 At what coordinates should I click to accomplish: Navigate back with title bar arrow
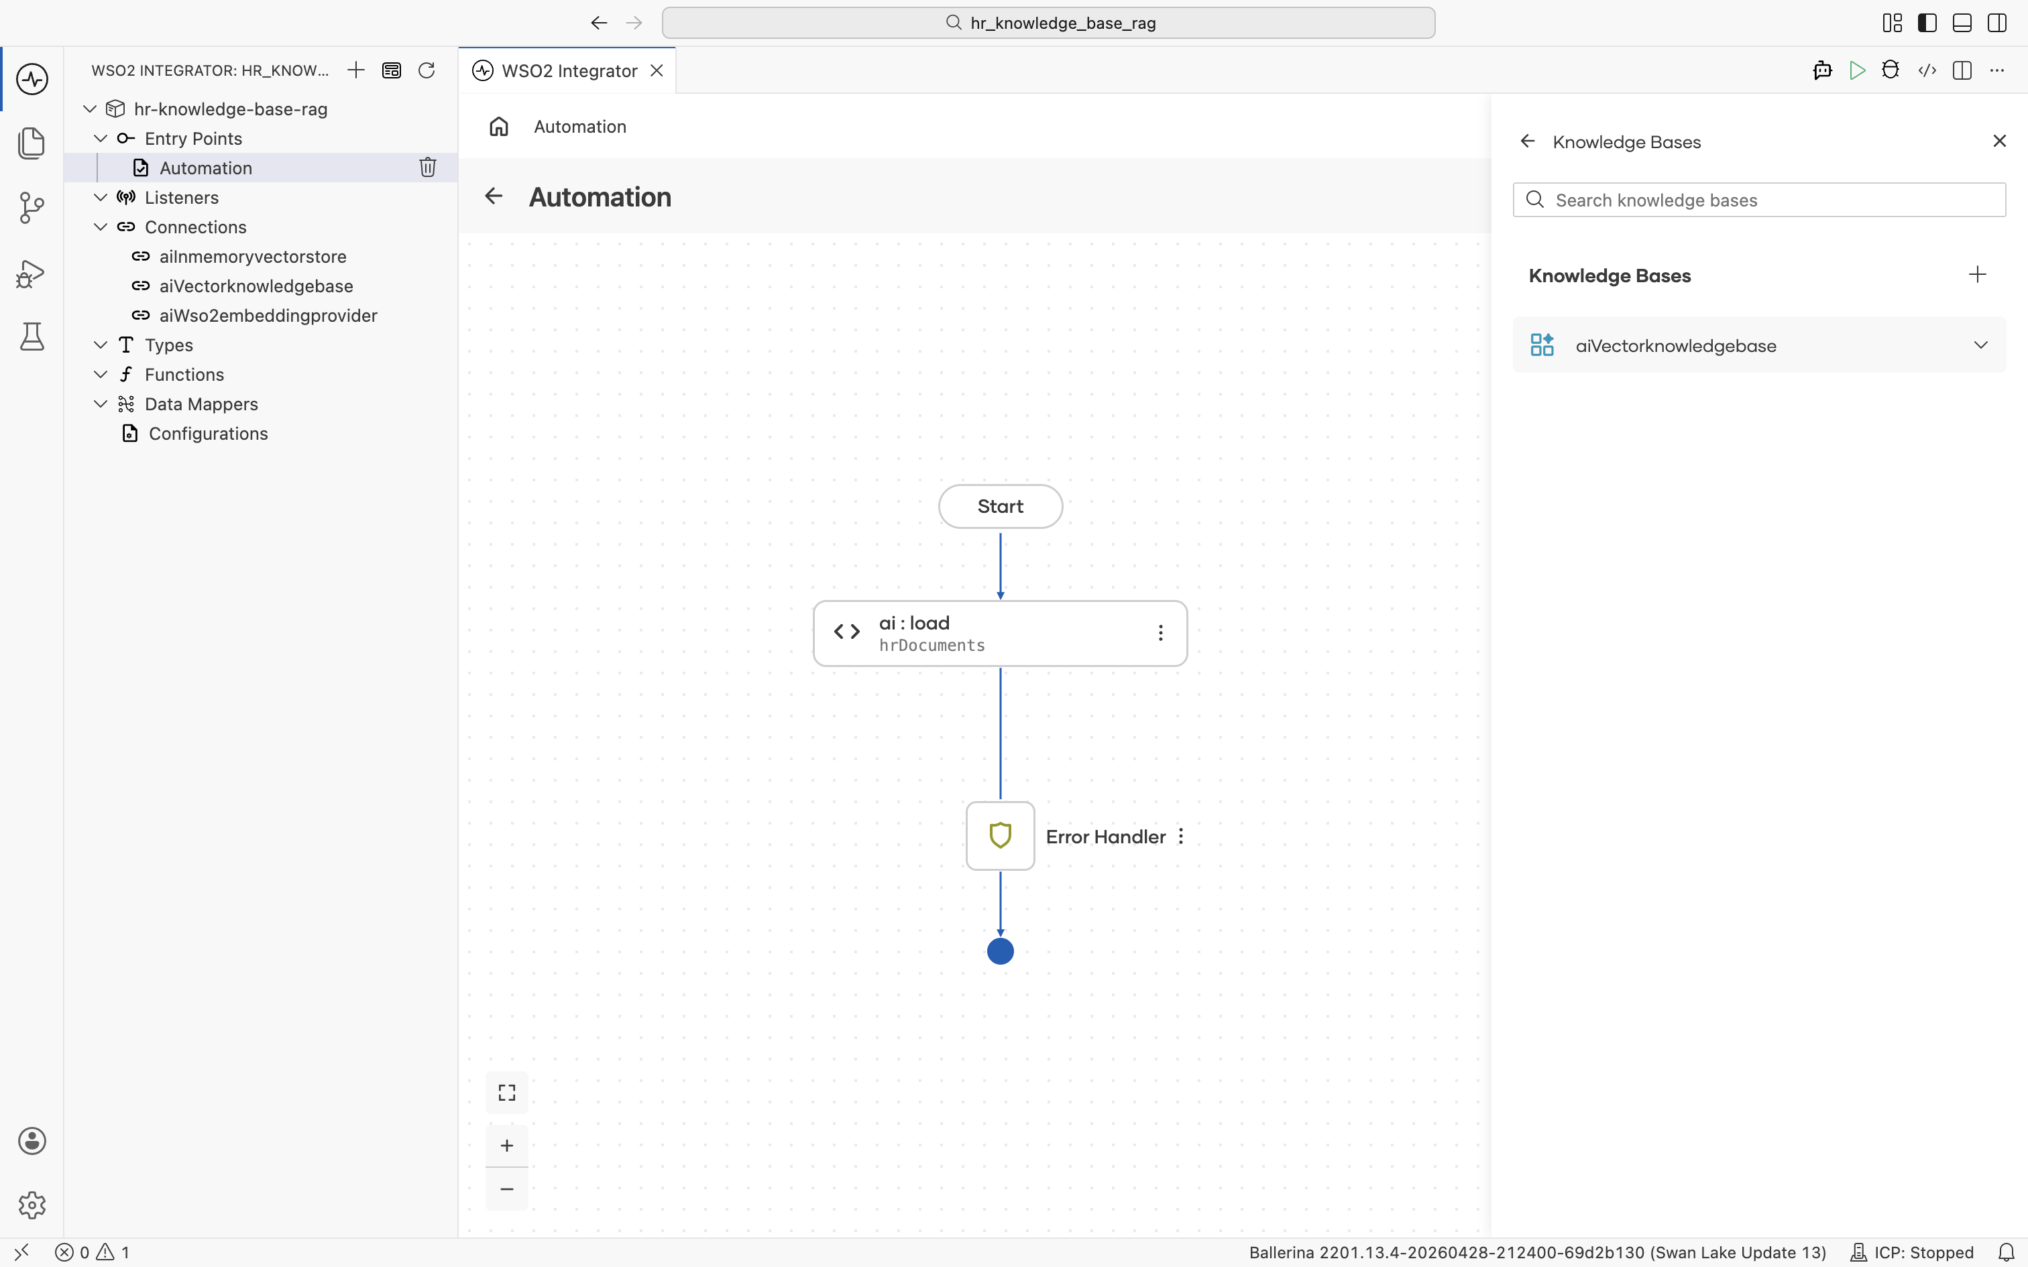click(x=598, y=23)
